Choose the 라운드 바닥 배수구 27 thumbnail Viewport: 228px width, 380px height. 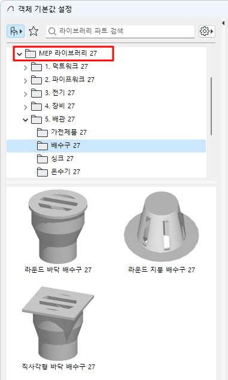pos(58,227)
